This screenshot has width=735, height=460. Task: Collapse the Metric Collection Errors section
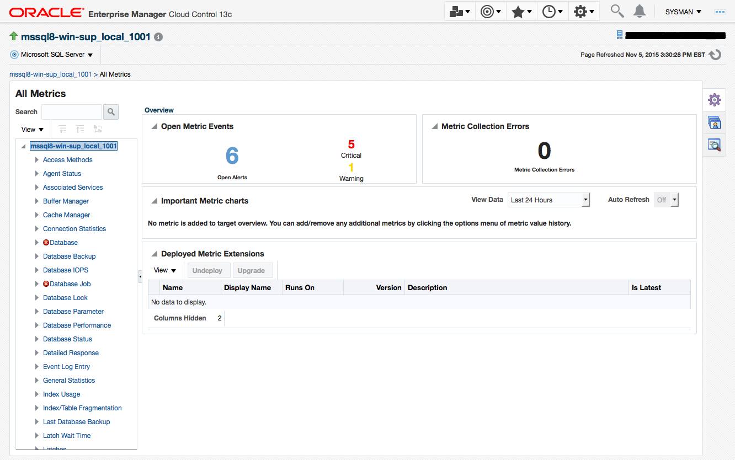coord(435,127)
